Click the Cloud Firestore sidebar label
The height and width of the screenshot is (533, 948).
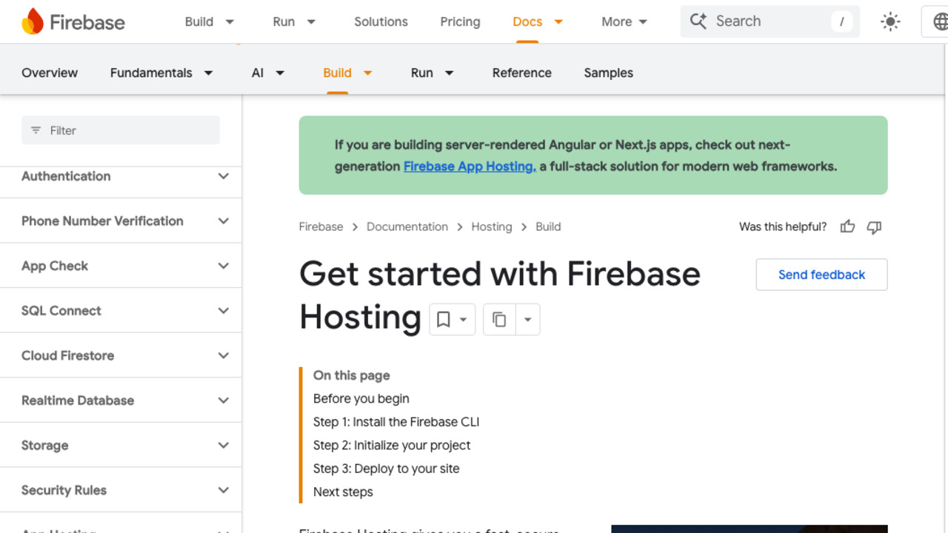click(67, 355)
